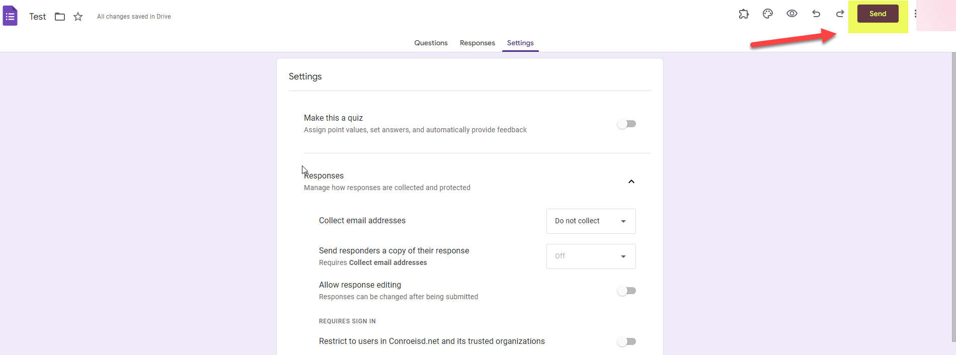Click the redo arrow
The height and width of the screenshot is (355, 956).
[840, 14]
